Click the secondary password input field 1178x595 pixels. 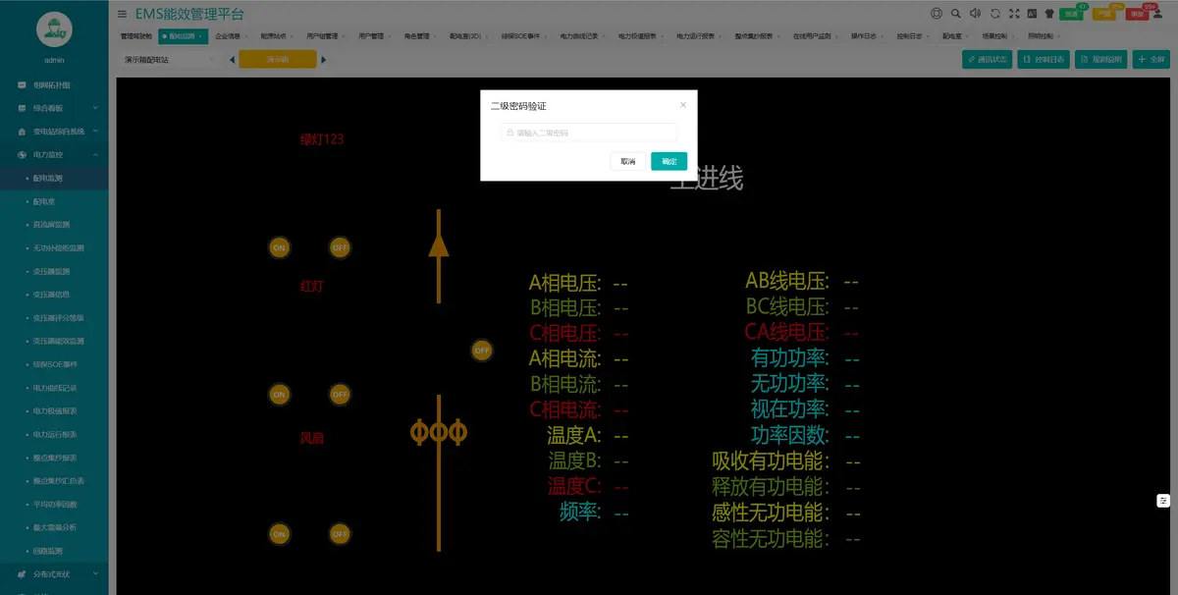coord(588,133)
